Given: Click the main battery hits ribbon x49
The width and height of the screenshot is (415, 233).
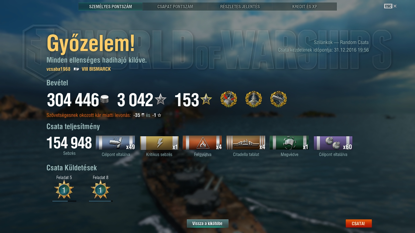Looking at the screenshot, I should coord(115,143).
